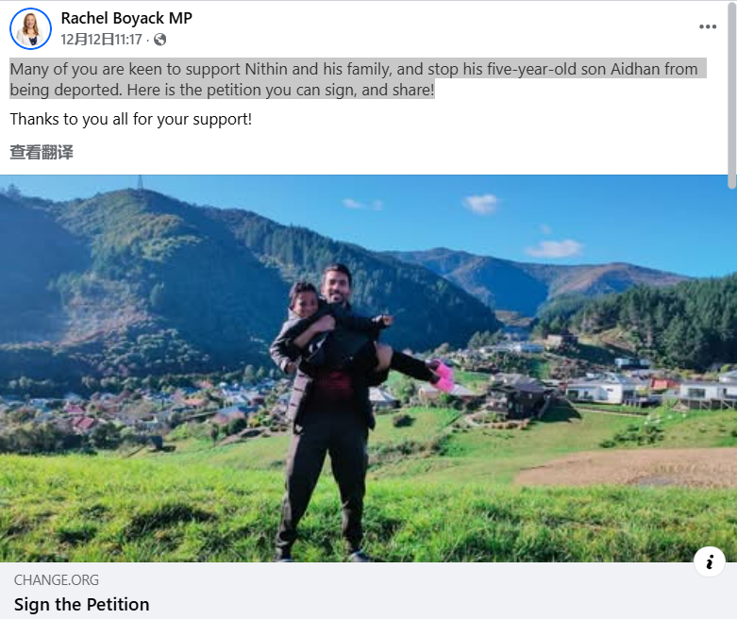
Task: Click Rachel Boyack MP's profile picture
Action: coord(30,29)
